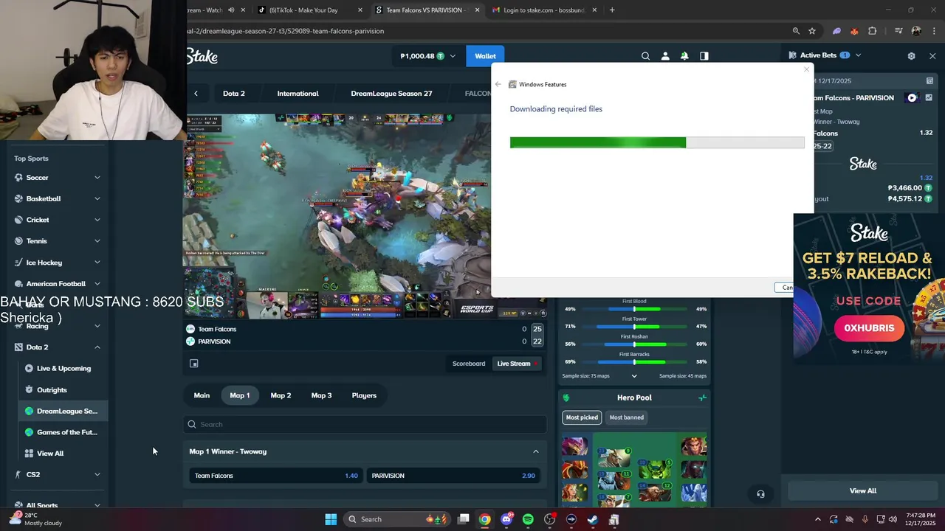Open a new Chrome tab
Image resolution: width=945 pixels, height=531 pixels.
(x=612, y=10)
